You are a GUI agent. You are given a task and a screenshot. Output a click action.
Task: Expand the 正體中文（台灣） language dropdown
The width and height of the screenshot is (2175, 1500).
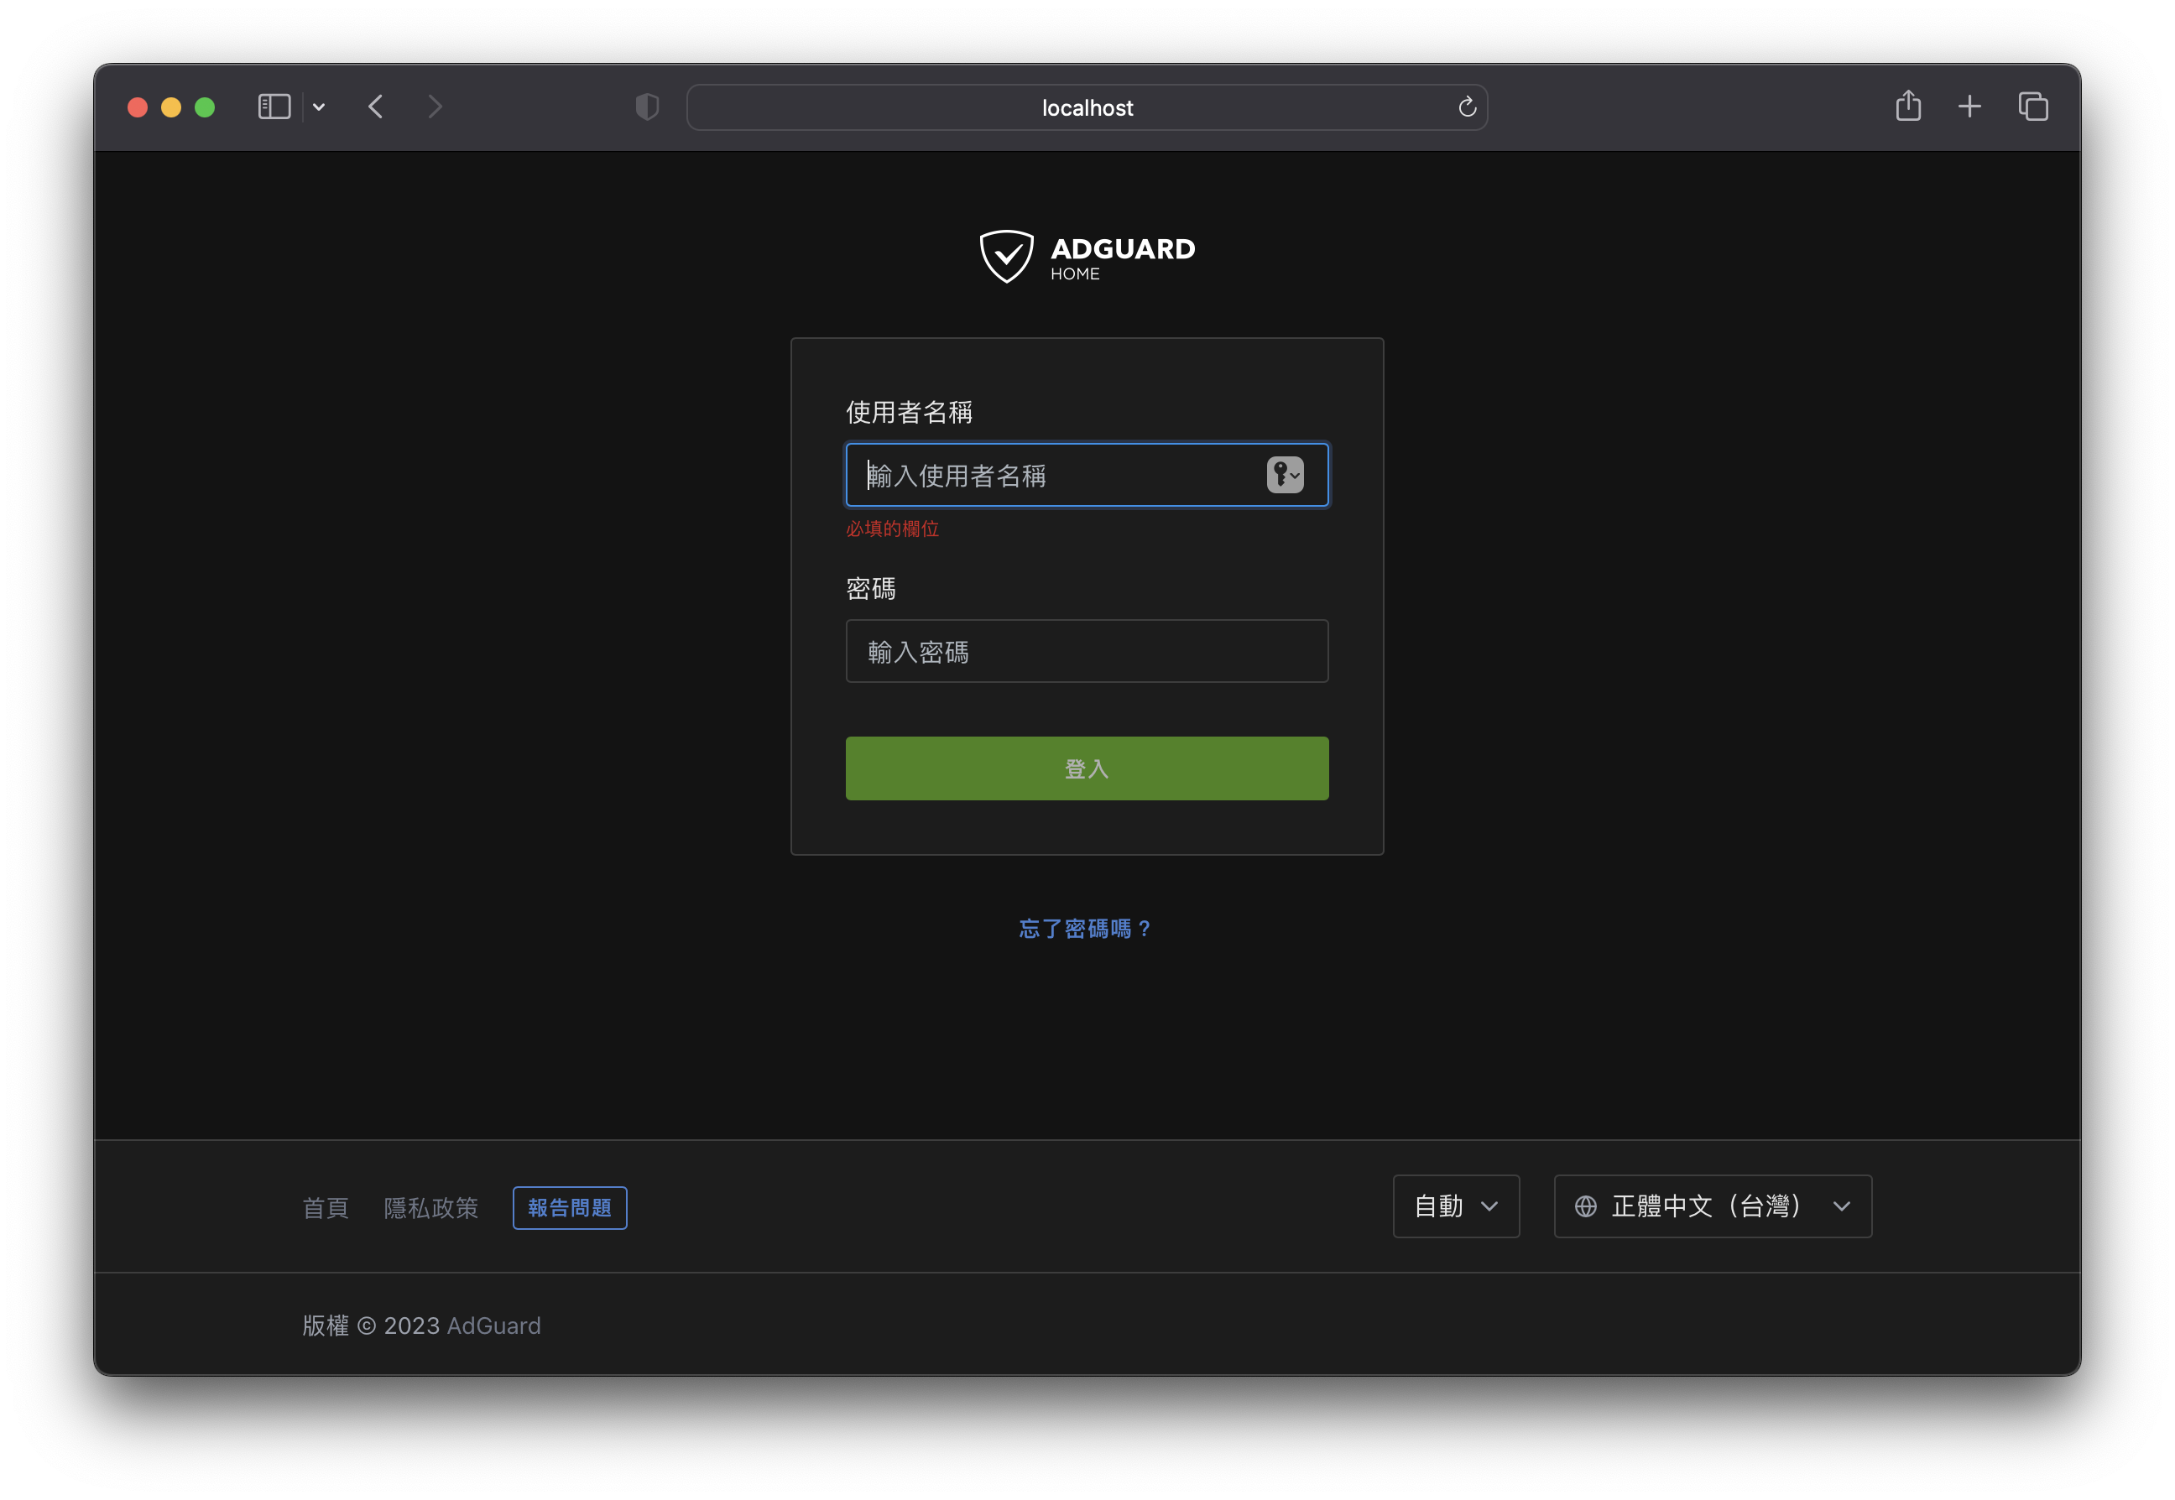(x=1713, y=1206)
